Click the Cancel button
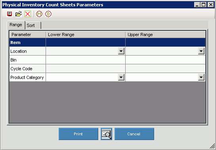The image size is (216, 150). point(134,134)
